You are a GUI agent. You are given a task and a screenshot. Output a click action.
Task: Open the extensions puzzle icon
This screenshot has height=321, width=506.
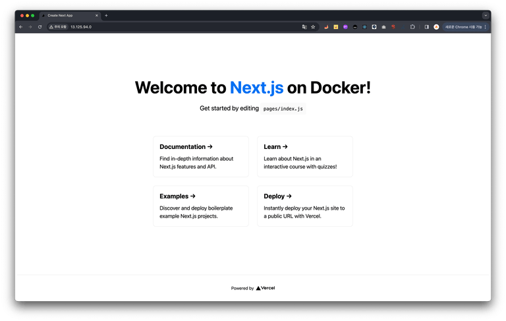pyautogui.click(x=412, y=27)
